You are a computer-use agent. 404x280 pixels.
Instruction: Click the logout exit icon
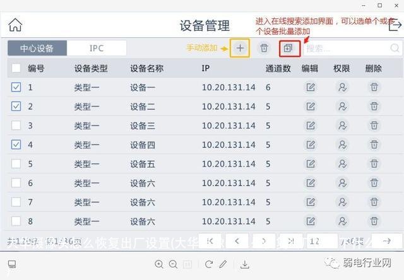(x=395, y=25)
